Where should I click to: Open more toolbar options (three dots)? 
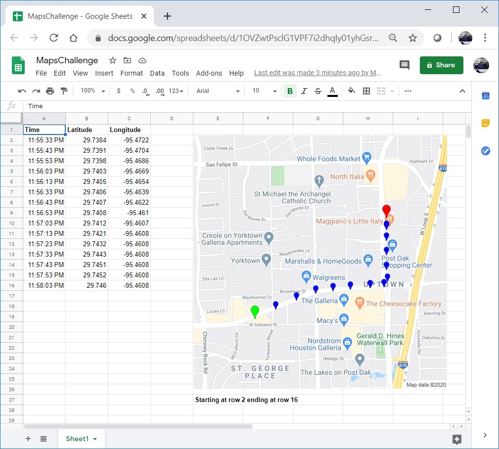(408, 91)
